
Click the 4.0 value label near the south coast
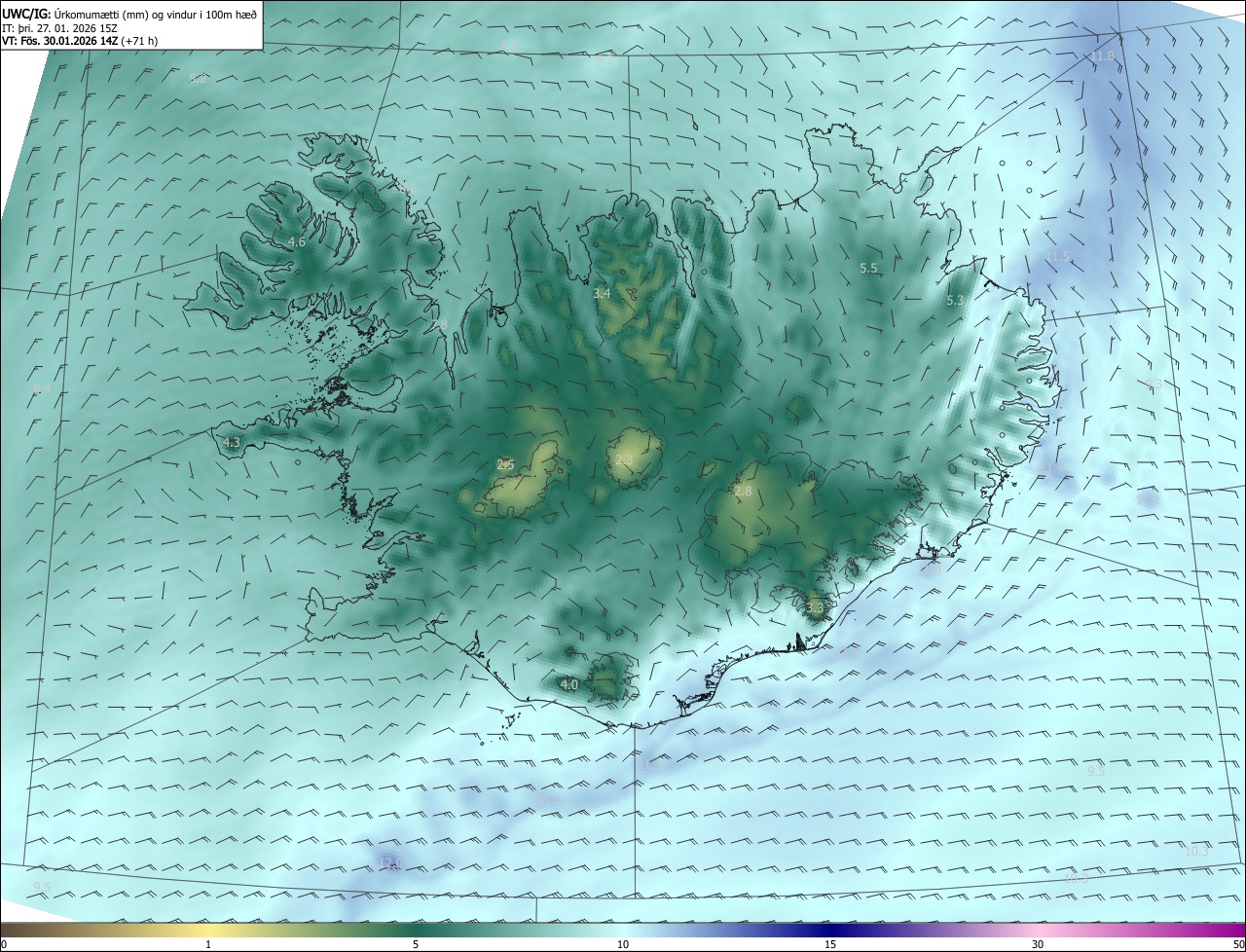coord(569,685)
